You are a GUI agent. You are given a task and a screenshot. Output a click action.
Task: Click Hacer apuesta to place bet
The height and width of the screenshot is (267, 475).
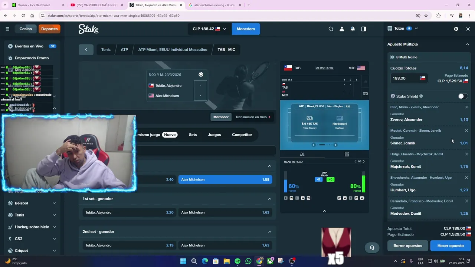click(x=451, y=246)
